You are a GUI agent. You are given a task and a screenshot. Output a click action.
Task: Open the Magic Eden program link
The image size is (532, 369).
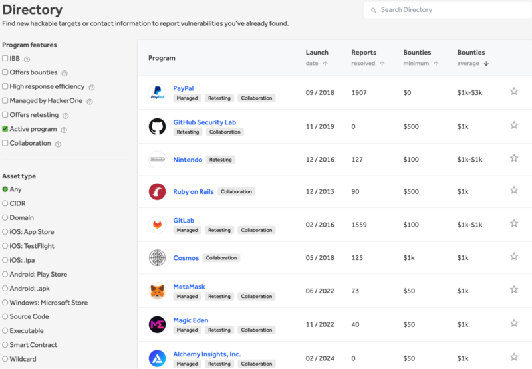pos(191,320)
